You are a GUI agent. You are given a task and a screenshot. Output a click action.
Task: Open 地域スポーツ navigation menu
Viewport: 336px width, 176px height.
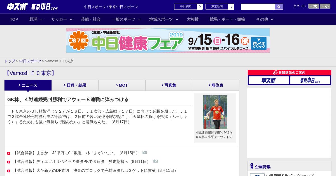pos(161,19)
